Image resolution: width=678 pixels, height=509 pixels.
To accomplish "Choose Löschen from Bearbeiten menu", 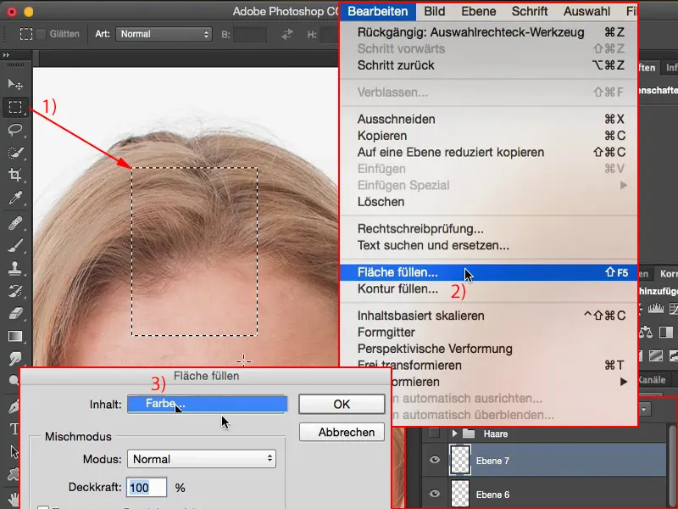I will [x=489, y=202].
